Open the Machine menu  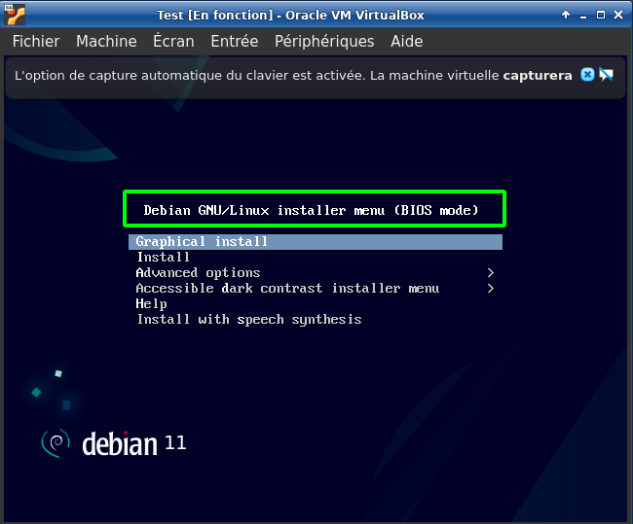(x=106, y=41)
